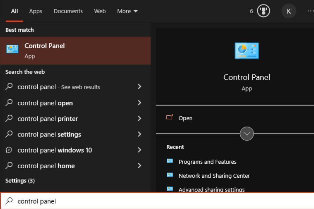The height and width of the screenshot is (209, 314).
Task: Click search icon beside 'control panel printer'
Action: (9, 118)
